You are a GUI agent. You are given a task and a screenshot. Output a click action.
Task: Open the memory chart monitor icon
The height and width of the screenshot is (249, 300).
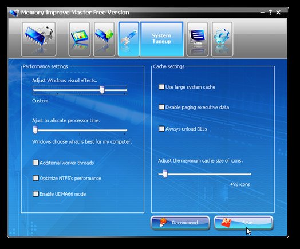(80, 39)
